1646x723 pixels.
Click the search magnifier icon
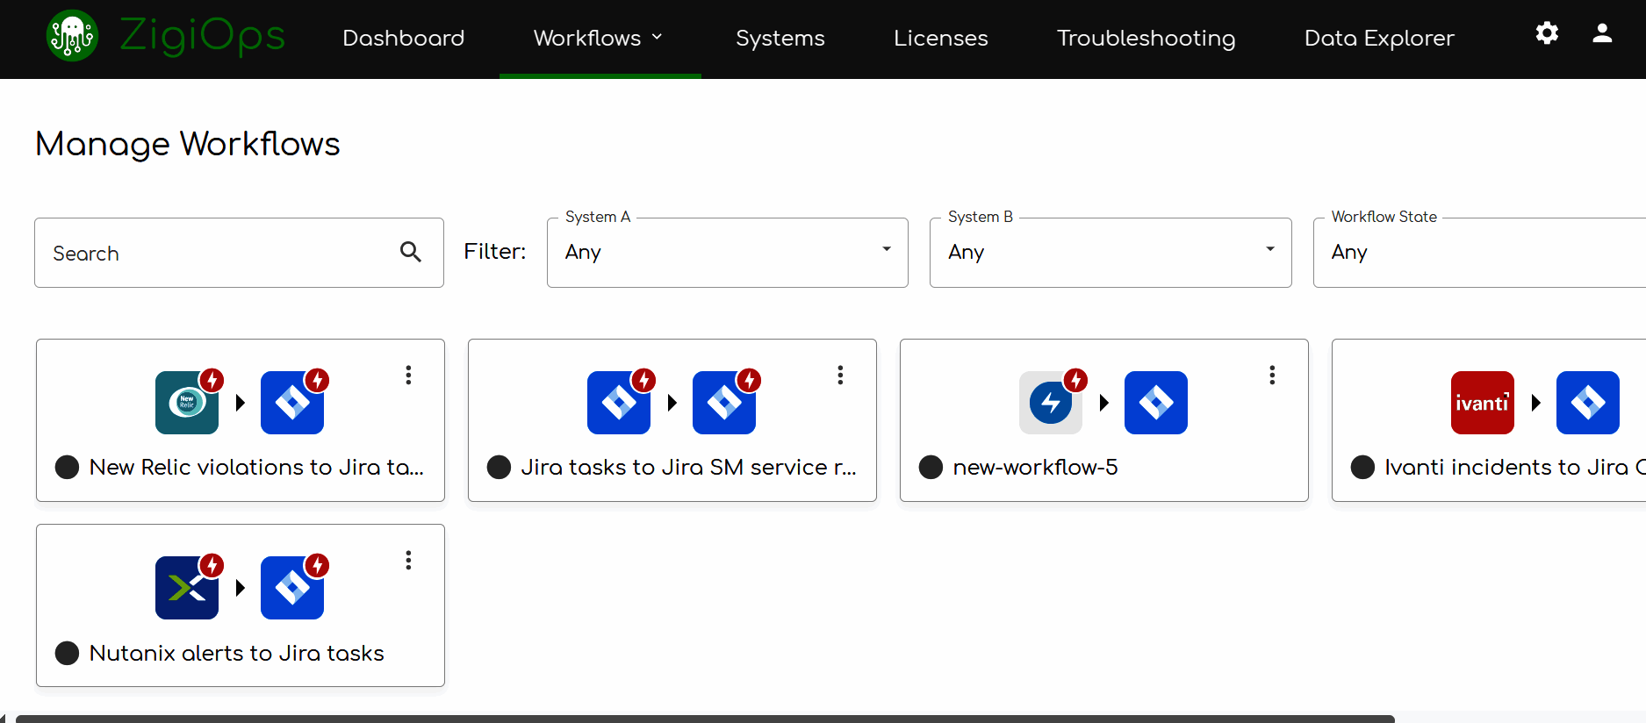click(410, 252)
